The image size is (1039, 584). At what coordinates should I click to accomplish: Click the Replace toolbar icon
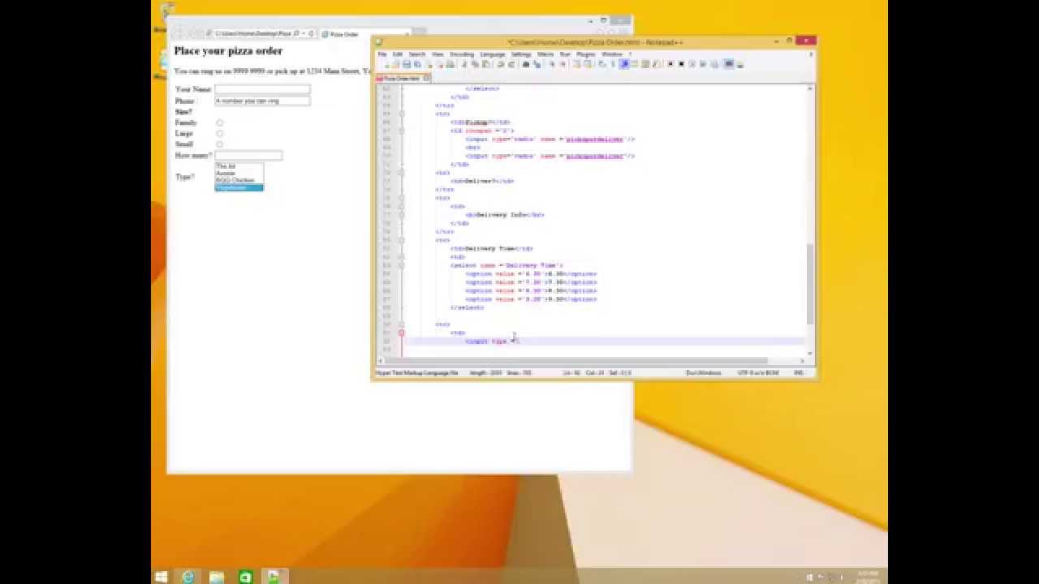(x=537, y=64)
